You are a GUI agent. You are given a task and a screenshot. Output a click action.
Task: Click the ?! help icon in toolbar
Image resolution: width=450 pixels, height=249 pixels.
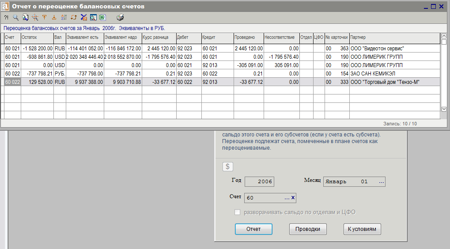6,18
